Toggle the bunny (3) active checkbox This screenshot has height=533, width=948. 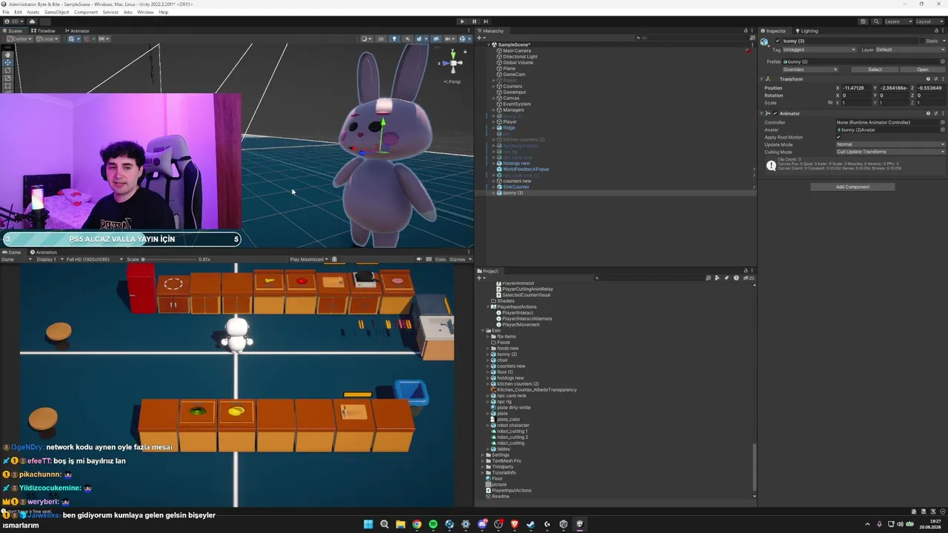[x=777, y=41]
